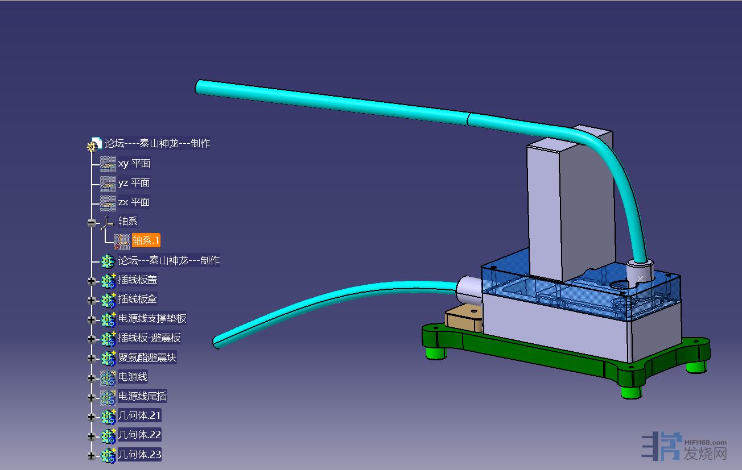Image resolution: width=742 pixels, height=470 pixels.
Task: Select the 几何体.22 tree label
Action: click(139, 435)
